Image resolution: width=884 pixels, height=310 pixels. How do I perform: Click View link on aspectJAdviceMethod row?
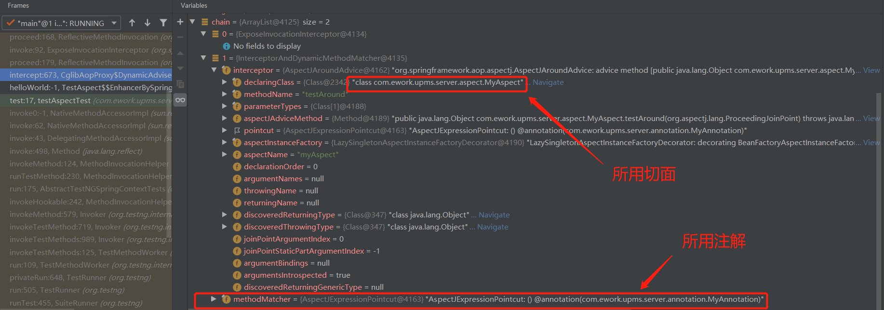tap(871, 118)
